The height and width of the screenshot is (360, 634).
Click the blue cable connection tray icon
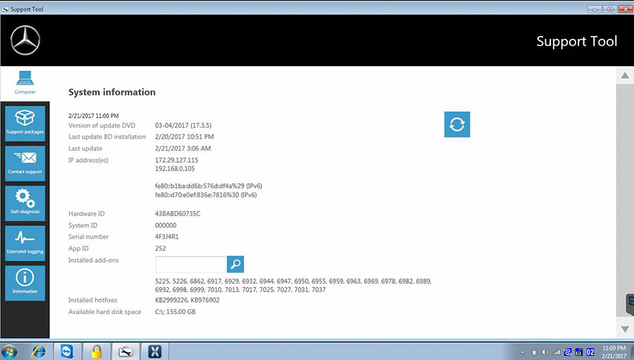[568, 352]
